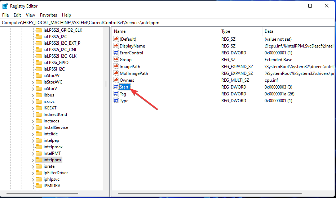This screenshot has height=198, width=336.
Task: Expand the iaStorV key
Action: tap(33, 89)
